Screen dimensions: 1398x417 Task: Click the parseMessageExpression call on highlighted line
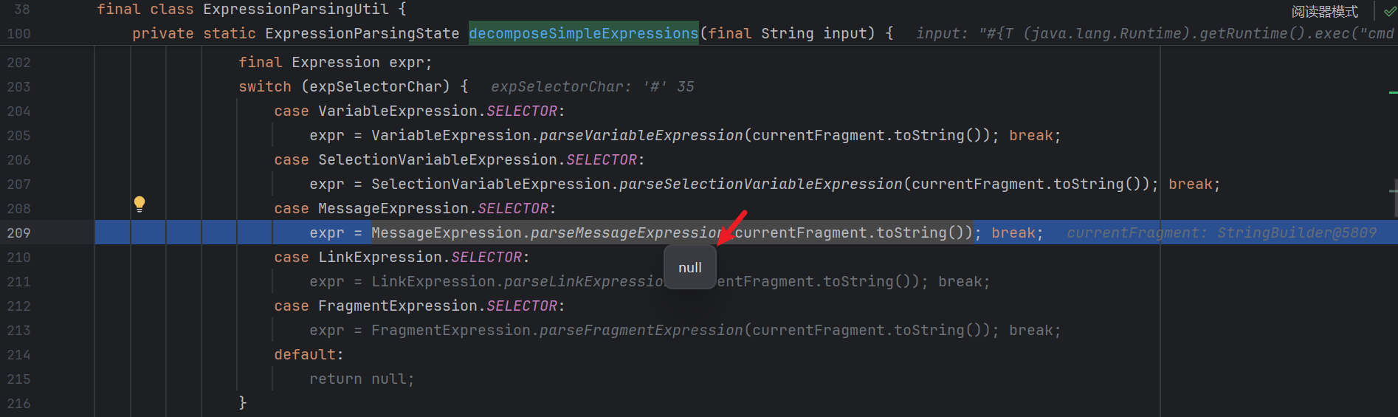(626, 232)
